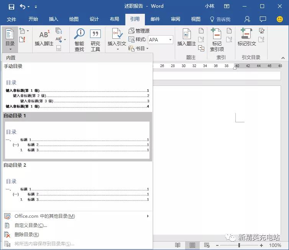Image resolution: width=289 pixels, height=250 pixels.
Task: Open the Comments speech bubble icon
Action: point(263,19)
